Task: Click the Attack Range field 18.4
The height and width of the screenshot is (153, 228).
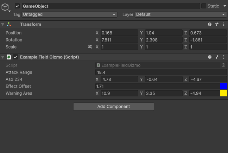Action: tap(161, 72)
